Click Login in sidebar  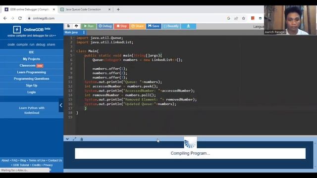pyautogui.click(x=31, y=92)
